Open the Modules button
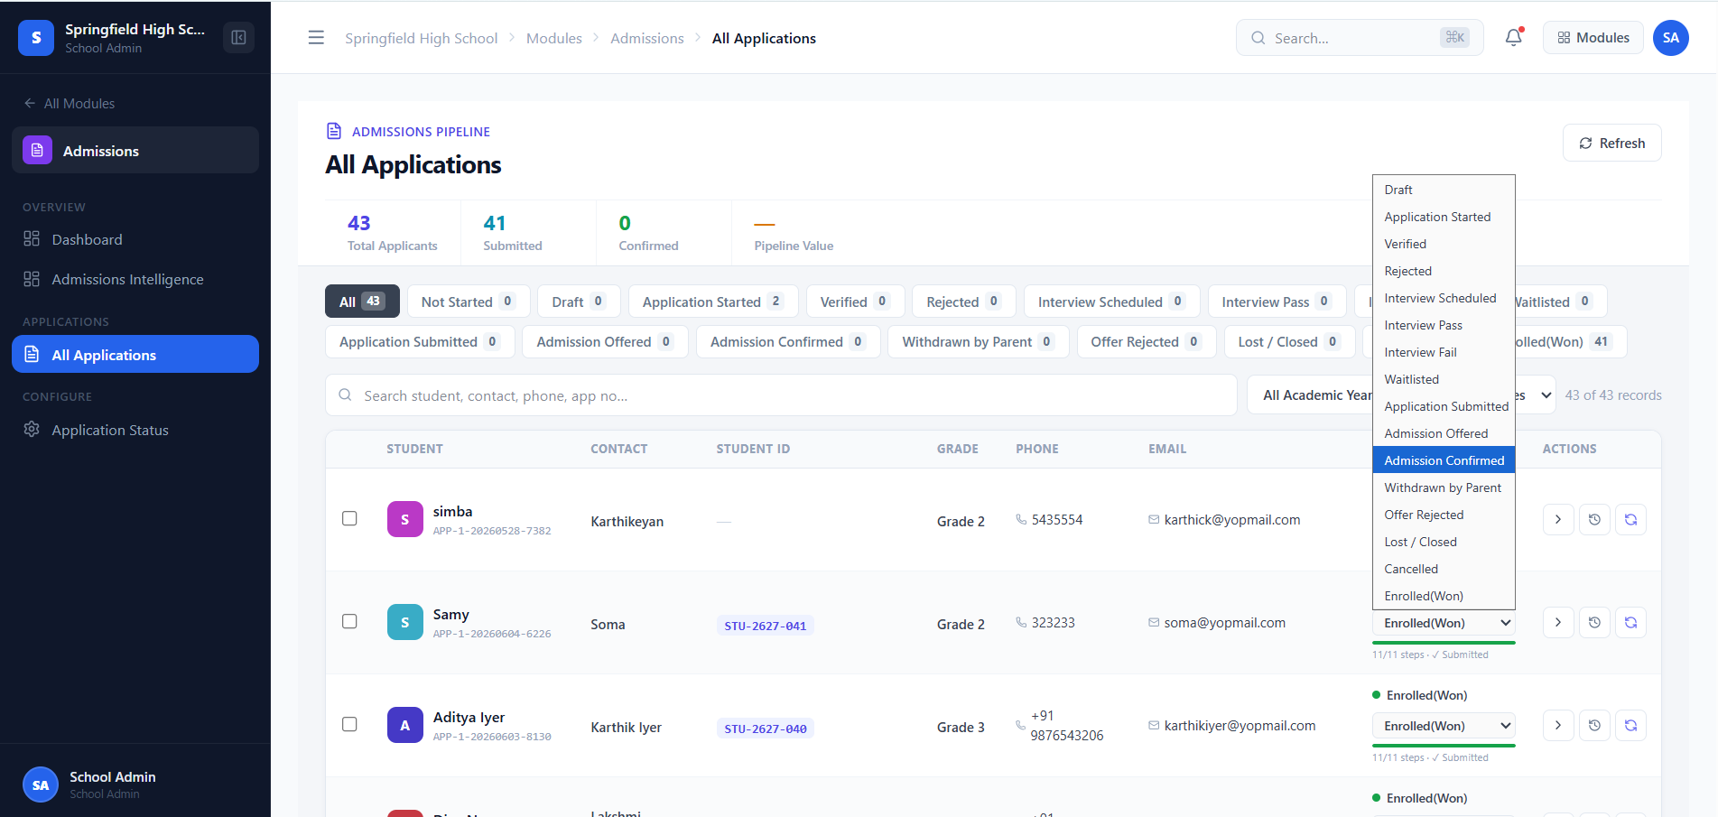The width and height of the screenshot is (1718, 817). (1593, 38)
